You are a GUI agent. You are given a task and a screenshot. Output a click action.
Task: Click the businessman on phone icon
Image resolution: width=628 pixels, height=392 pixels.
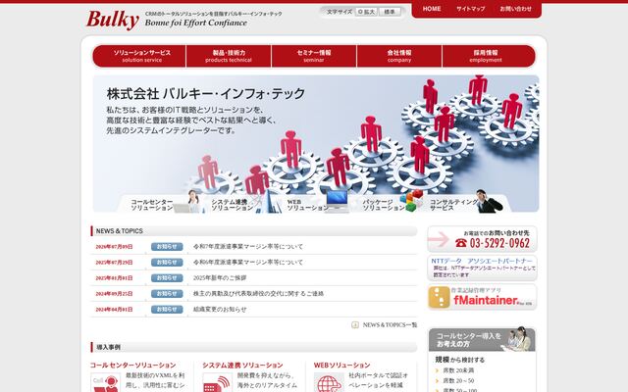point(489,201)
